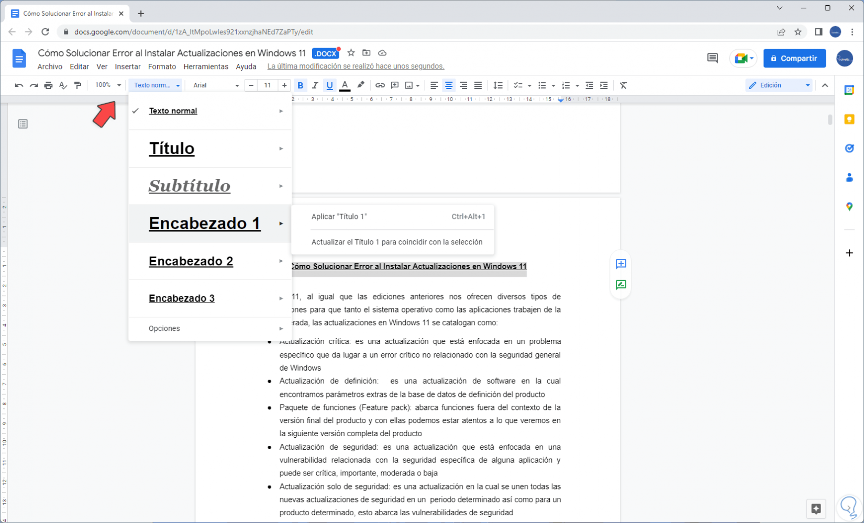The image size is (864, 523).
Task: Add a comment in the page margin
Action: 621,263
